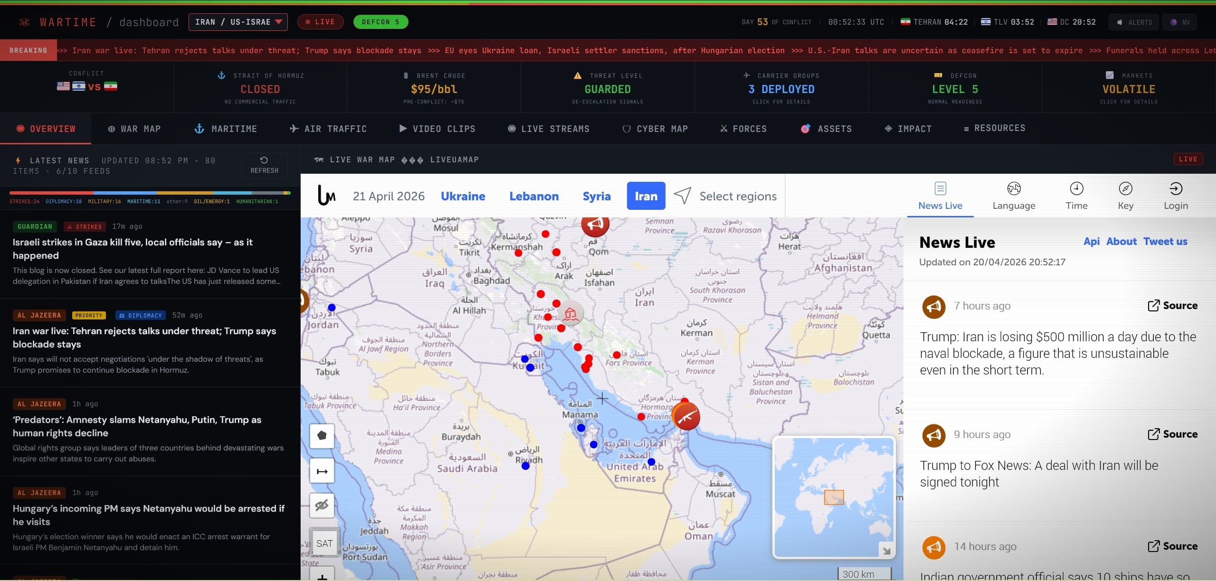Click the Liveuamap logo
Screen dimensions: 1216x581
coord(327,196)
